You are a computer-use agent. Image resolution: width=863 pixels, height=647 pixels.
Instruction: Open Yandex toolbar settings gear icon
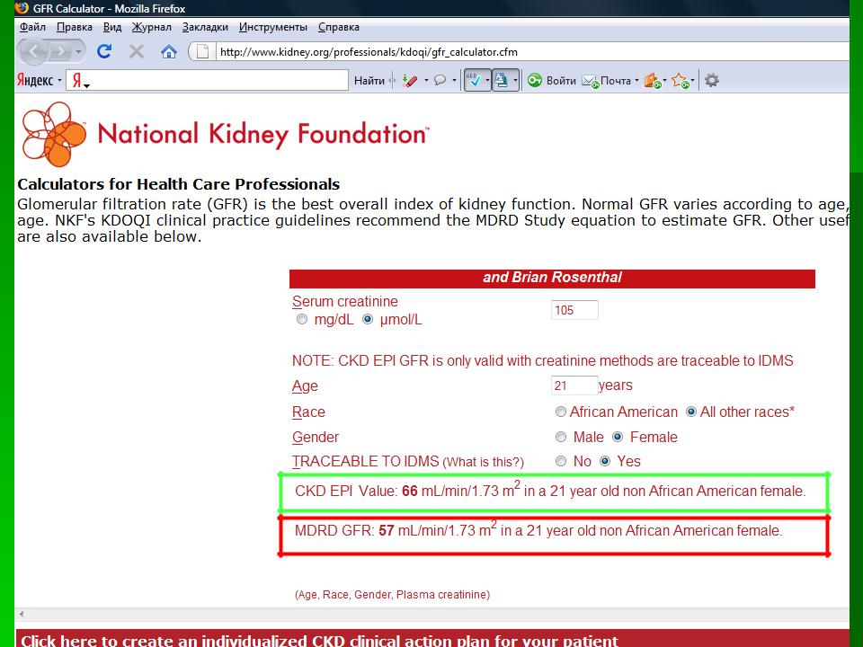point(712,80)
